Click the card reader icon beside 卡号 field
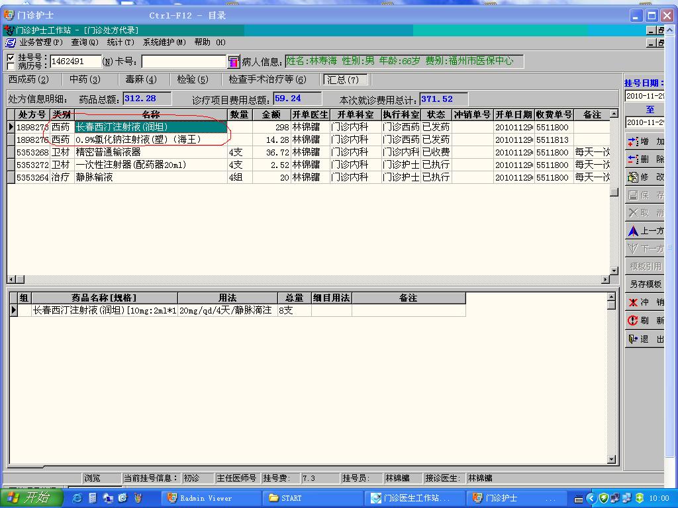The width and height of the screenshot is (678, 508). pos(234,62)
